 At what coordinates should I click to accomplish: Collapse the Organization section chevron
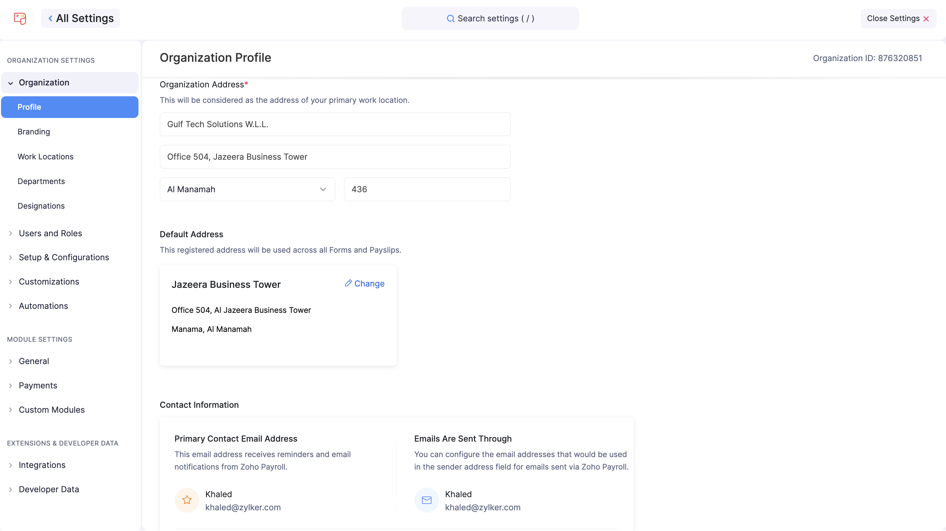[10, 82]
